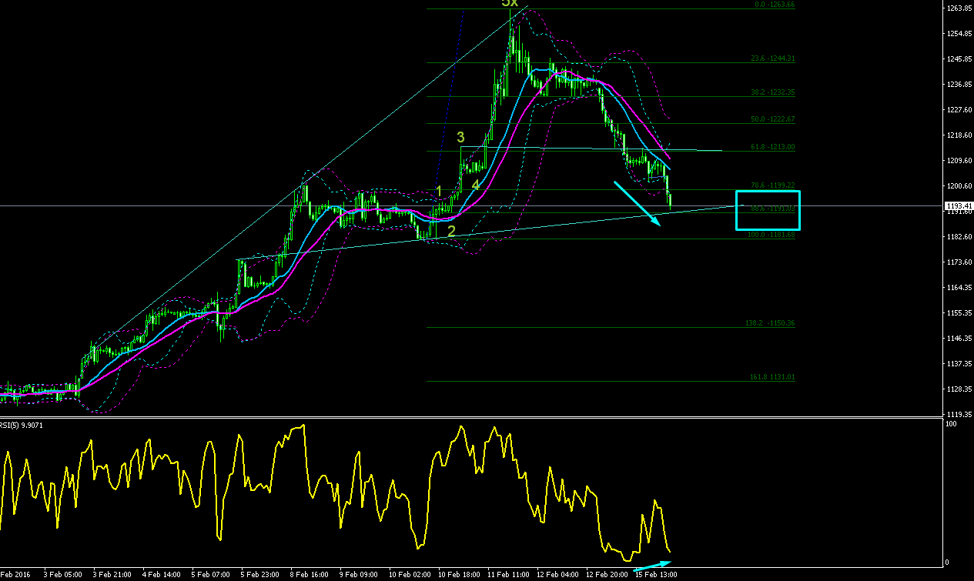Screen dimensions: 974x581
Task: Click price axis value 1173.60
Action: pos(959,262)
